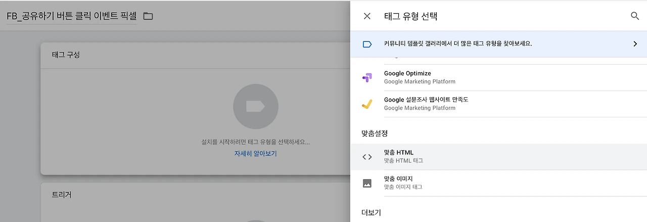Click the 트리거 card heading
The width and height of the screenshot is (647, 222).
point(62,194)
